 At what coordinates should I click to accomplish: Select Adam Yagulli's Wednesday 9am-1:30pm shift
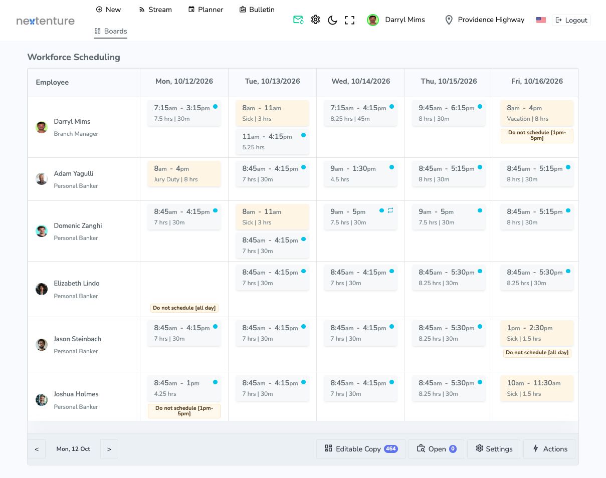[x=360, y=174]
